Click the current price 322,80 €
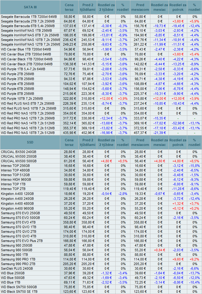 coord(69,99)
